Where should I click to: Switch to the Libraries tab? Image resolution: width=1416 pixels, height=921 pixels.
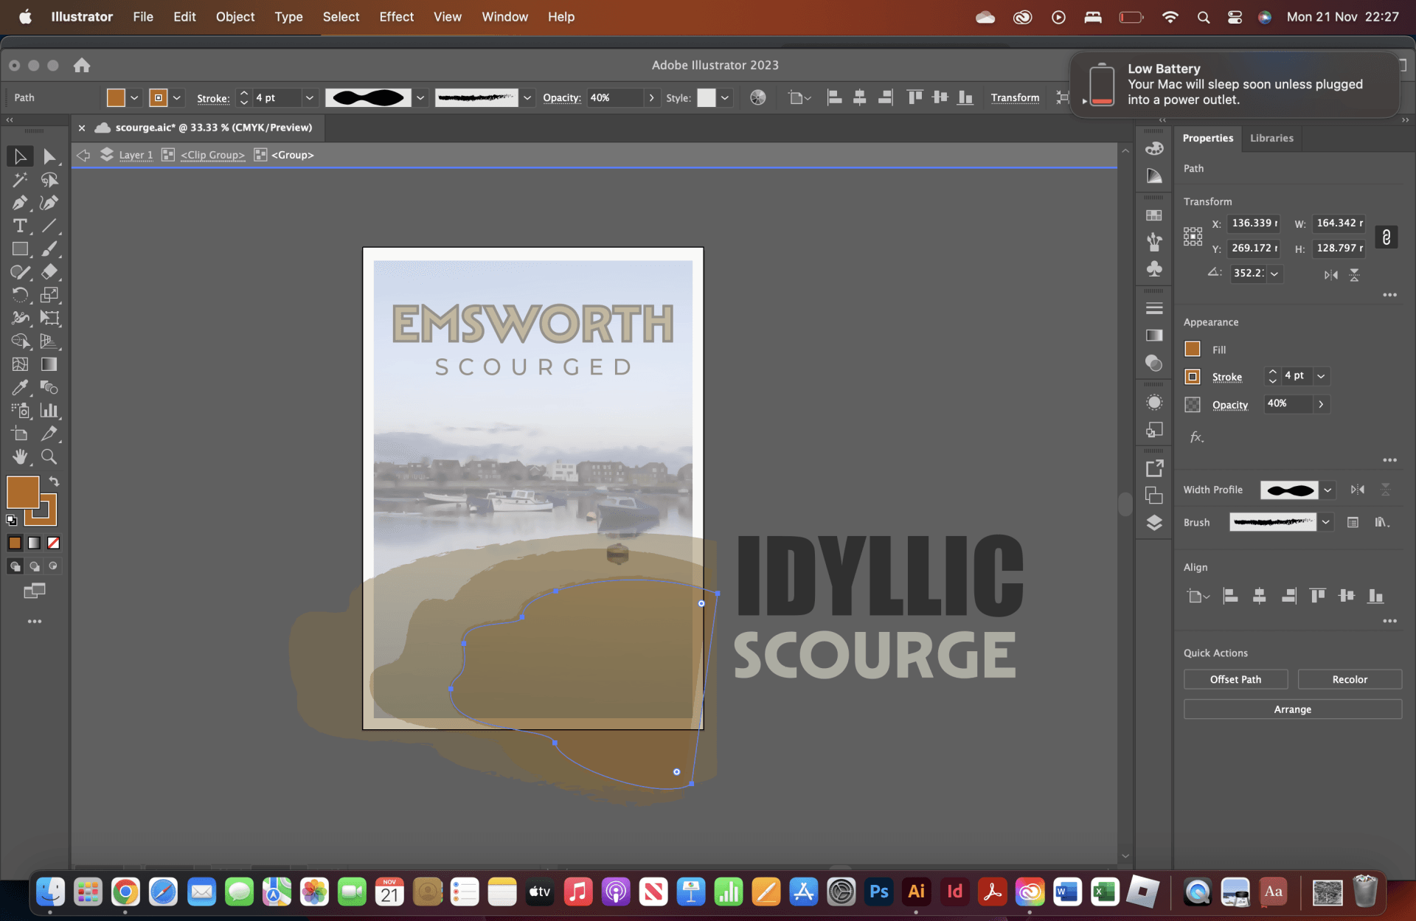point(1271,138)
